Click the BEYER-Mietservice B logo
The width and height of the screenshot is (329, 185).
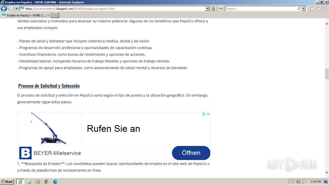point(25,153)
